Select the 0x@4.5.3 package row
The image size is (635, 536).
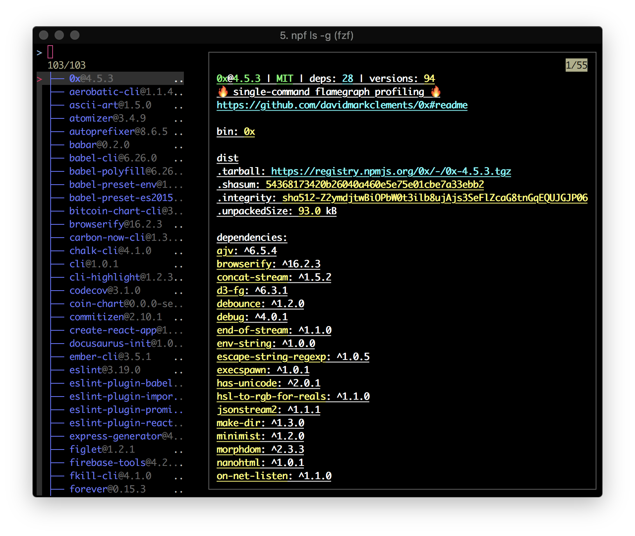(110, 79)
